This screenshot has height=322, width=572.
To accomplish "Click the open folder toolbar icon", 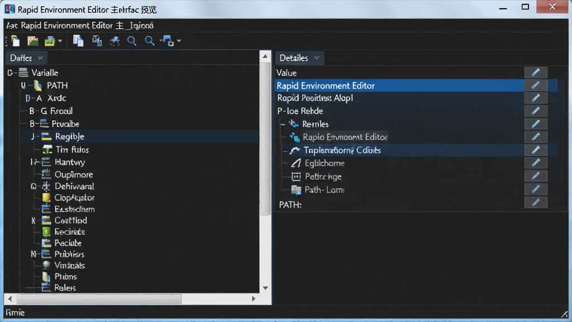I will (33, 41).
